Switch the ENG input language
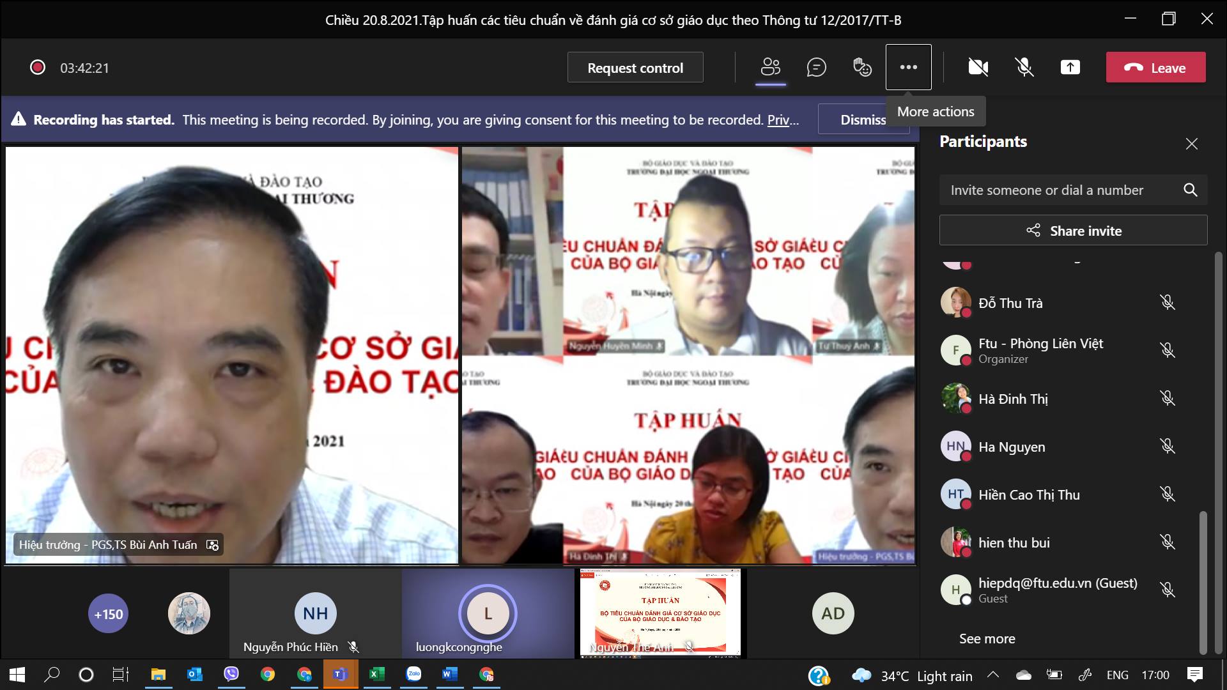The width and height of the screenshot is (1227, 690). 1117,675
